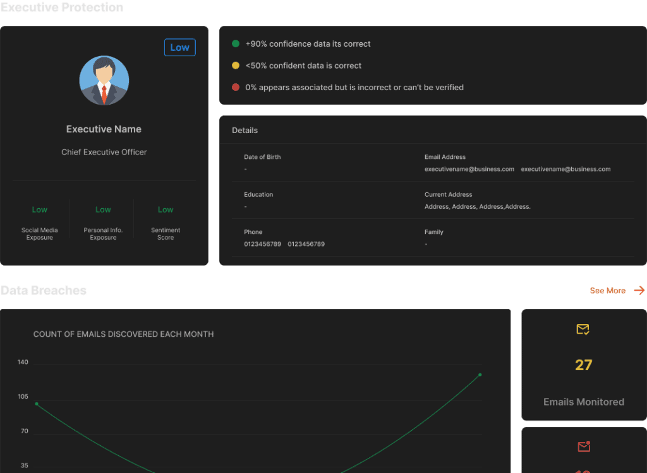Screen dimensions: 647x473
Task: Open the See More link
Action: 606,291
